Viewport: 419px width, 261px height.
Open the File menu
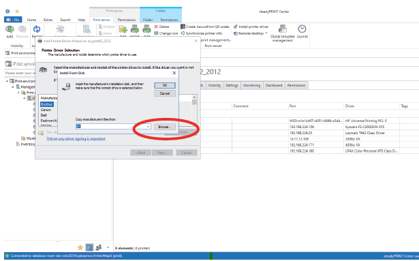pyautogui.click(x=13, y=20)
